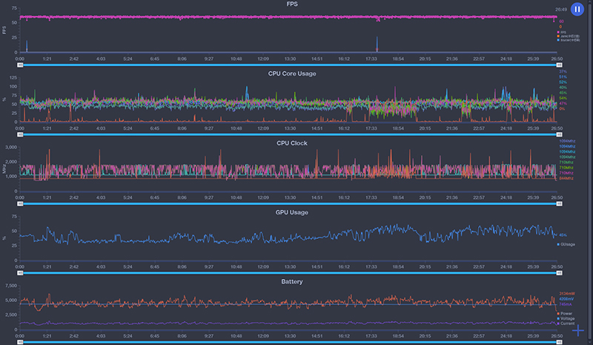
Task: Click the scrollbar down arrow at bottom right
Action: click(589, 342)
